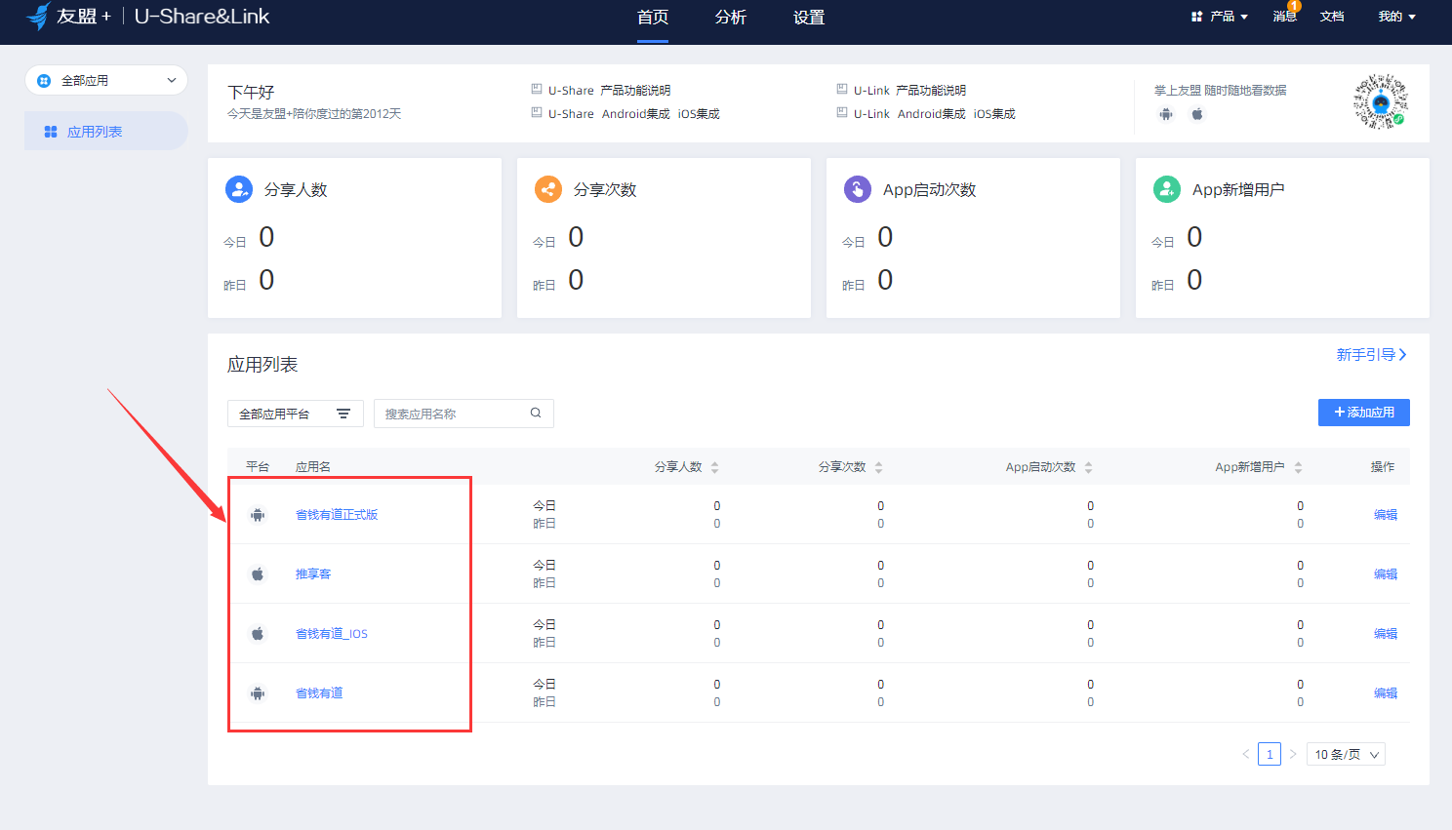The width and height of the screenshot is (1452, 830).
Task: Click the U-Share Android集成 document icon
Action: coord(537,112)
